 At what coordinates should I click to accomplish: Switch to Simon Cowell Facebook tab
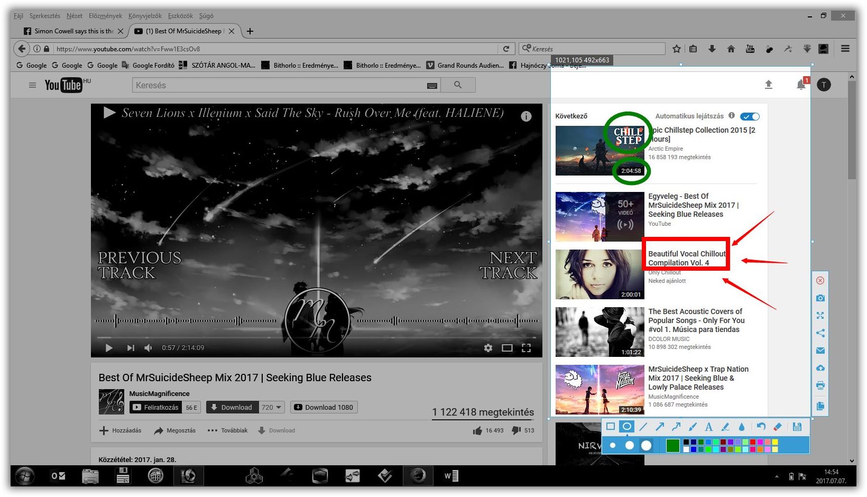tap(73, 31)
